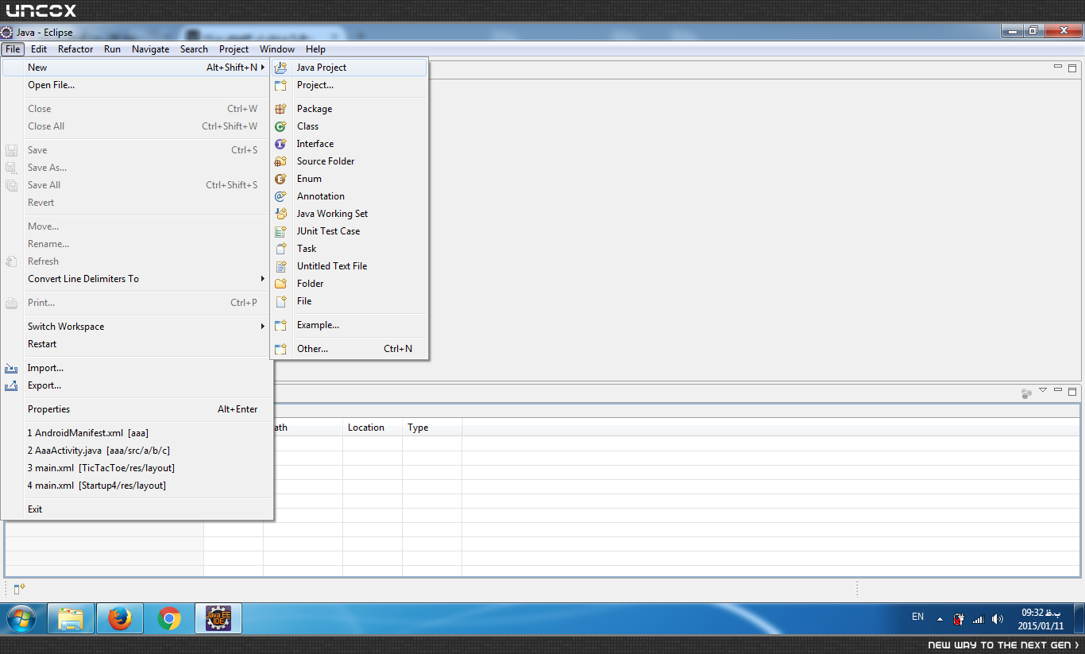Sort by the Location column header
This screenshot has height=654, width=1085.
(x=373, y=428)
